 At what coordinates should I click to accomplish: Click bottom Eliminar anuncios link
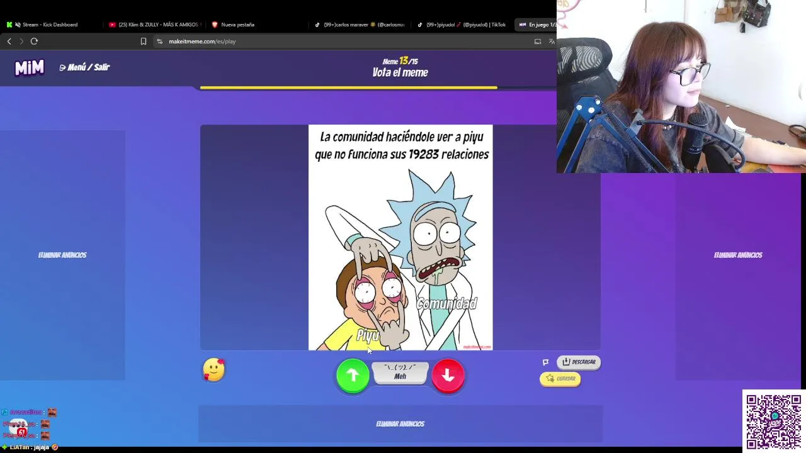[x=400, y=423]
